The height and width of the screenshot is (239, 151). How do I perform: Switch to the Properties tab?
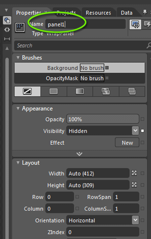(x=29, y=13)
